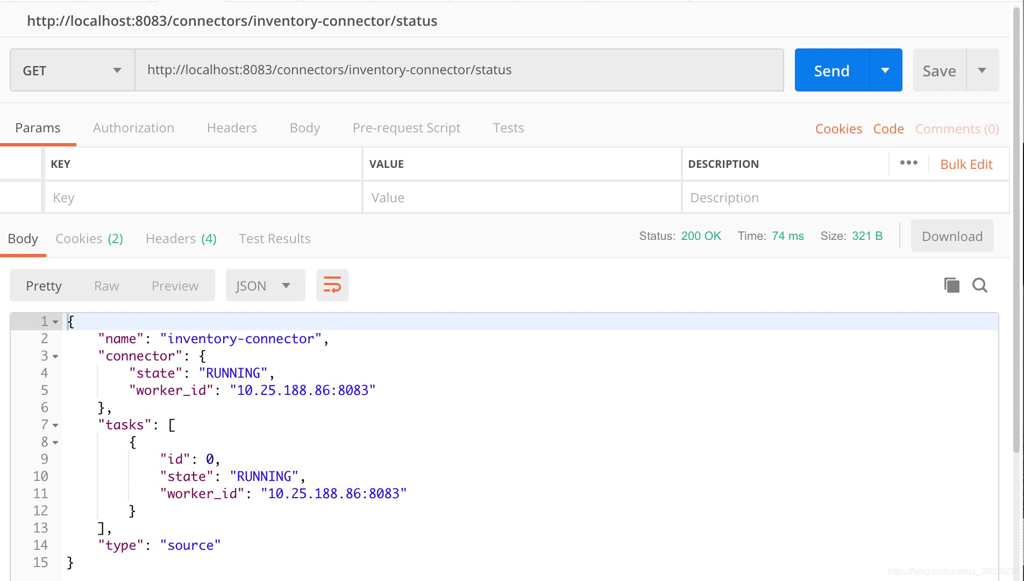Open the Test Results tab

pos(275,239)
